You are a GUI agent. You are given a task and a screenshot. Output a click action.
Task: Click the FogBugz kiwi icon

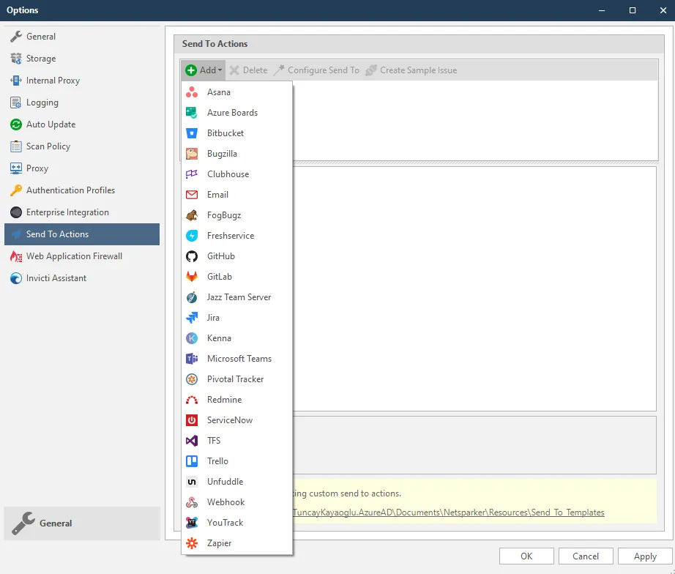(192, 215)
